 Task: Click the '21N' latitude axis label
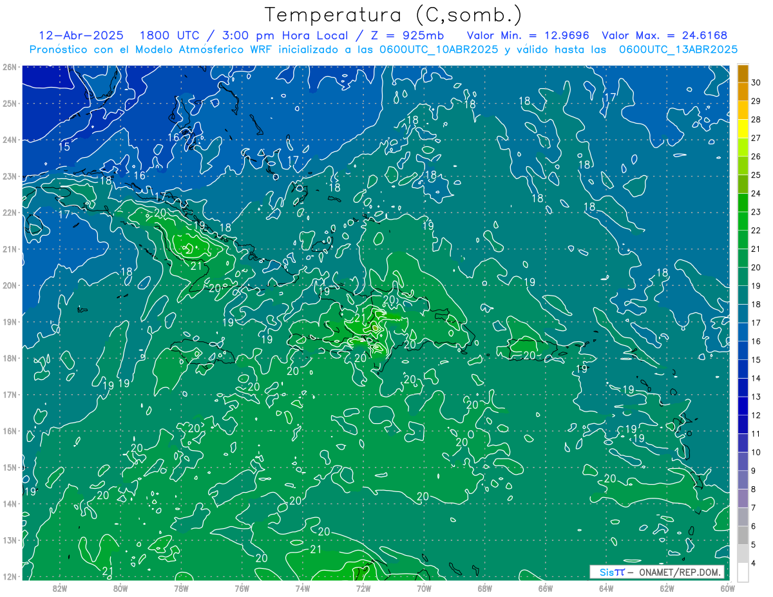tap(9, 249)
